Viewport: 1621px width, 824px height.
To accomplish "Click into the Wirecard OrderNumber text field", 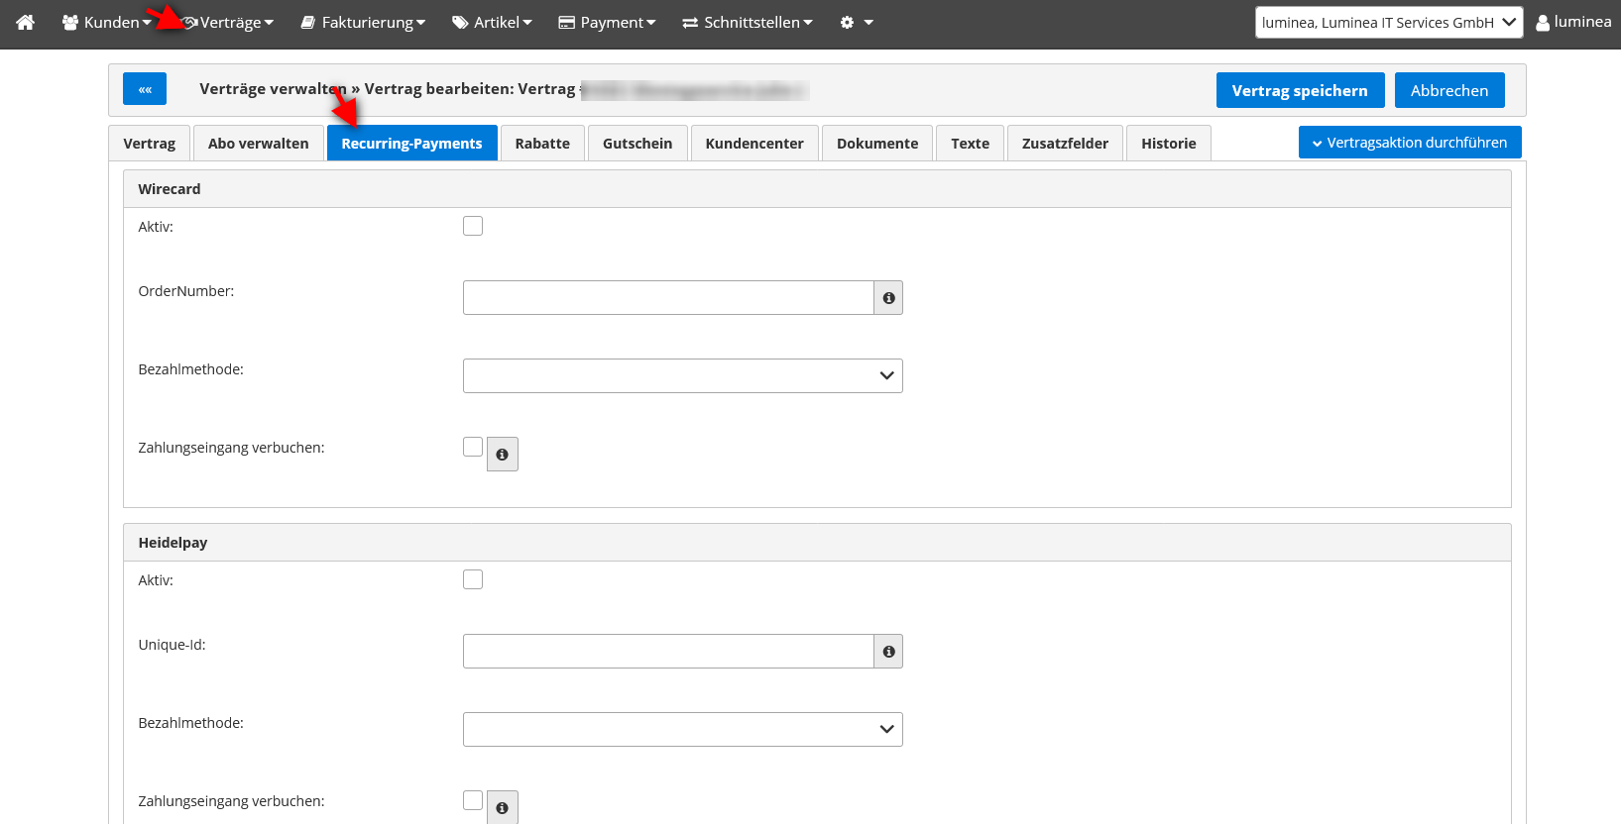I will 667,298.
